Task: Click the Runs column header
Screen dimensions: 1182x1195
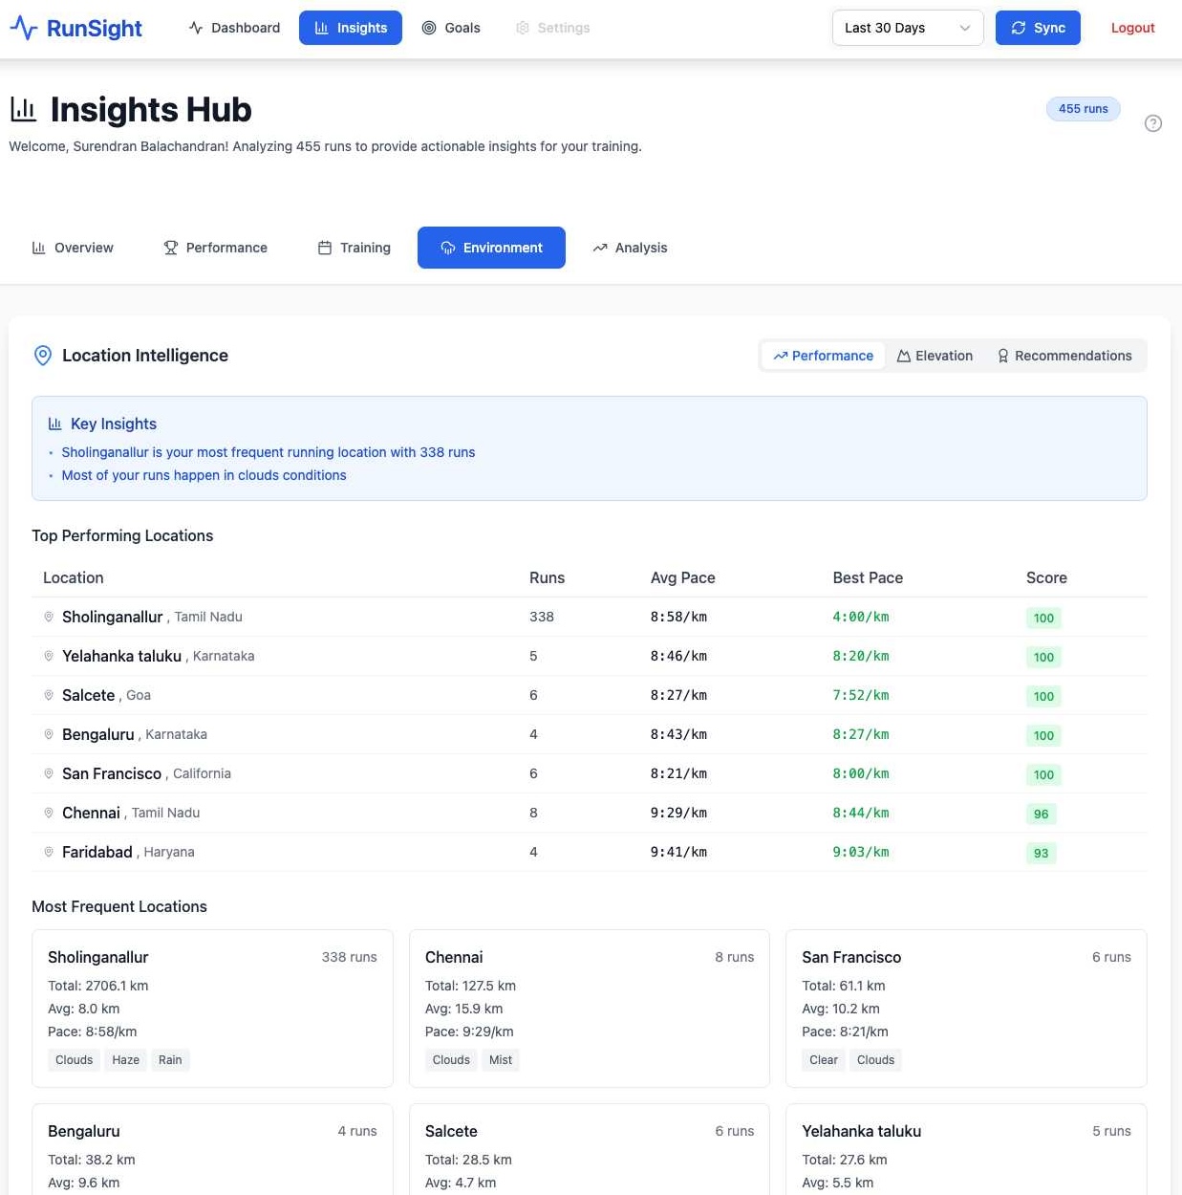Action: click(547, 577)
